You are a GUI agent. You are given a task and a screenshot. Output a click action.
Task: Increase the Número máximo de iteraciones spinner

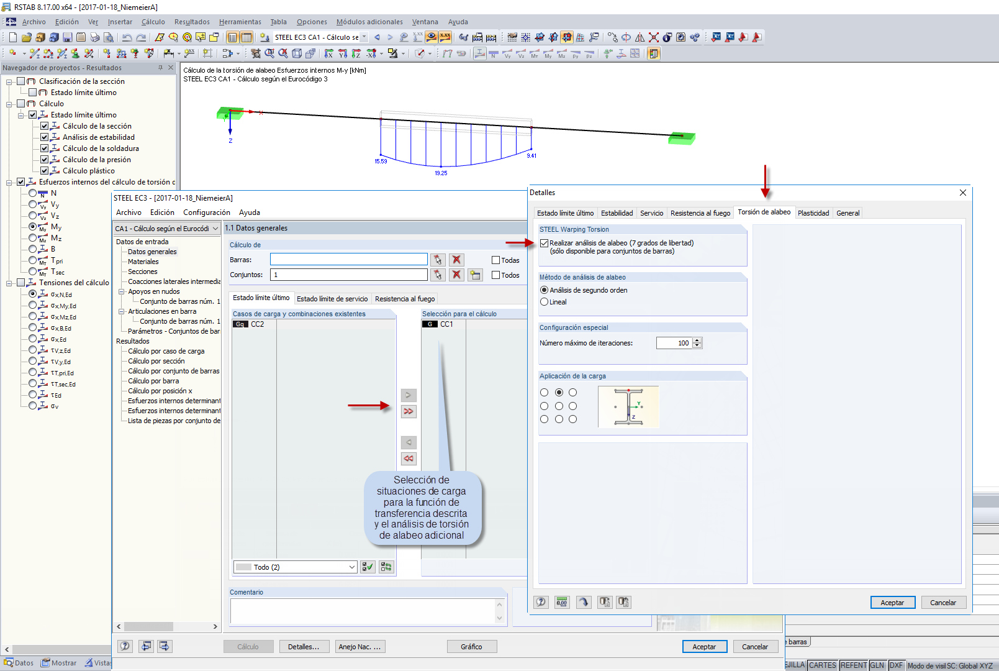click(697, 340)
